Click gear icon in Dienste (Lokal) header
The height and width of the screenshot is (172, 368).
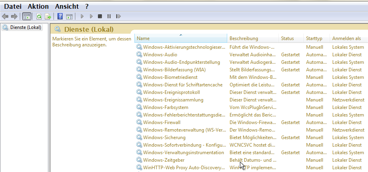tap(57, 29)
